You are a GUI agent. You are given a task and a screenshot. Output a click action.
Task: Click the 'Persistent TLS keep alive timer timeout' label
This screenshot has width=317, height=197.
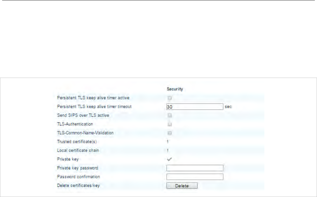pyautogui.click(x=94, y=106)
